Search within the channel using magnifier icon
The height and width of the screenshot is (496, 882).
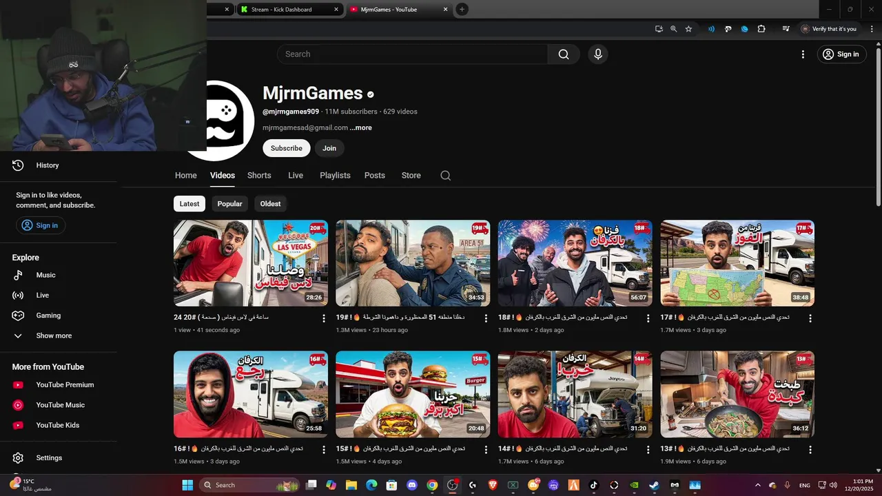(x=446, y=176)
